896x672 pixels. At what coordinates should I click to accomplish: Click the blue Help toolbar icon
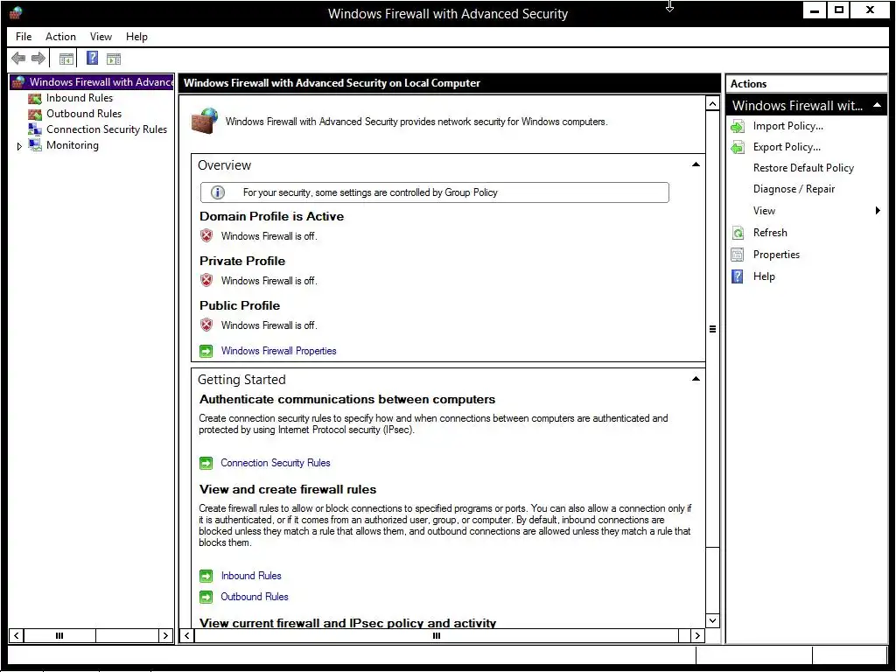pyautogui.click(x=92, y=58)
